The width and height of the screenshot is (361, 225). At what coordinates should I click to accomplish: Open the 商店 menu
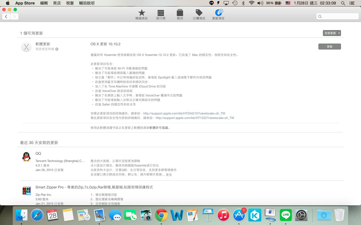click(57, 3)
